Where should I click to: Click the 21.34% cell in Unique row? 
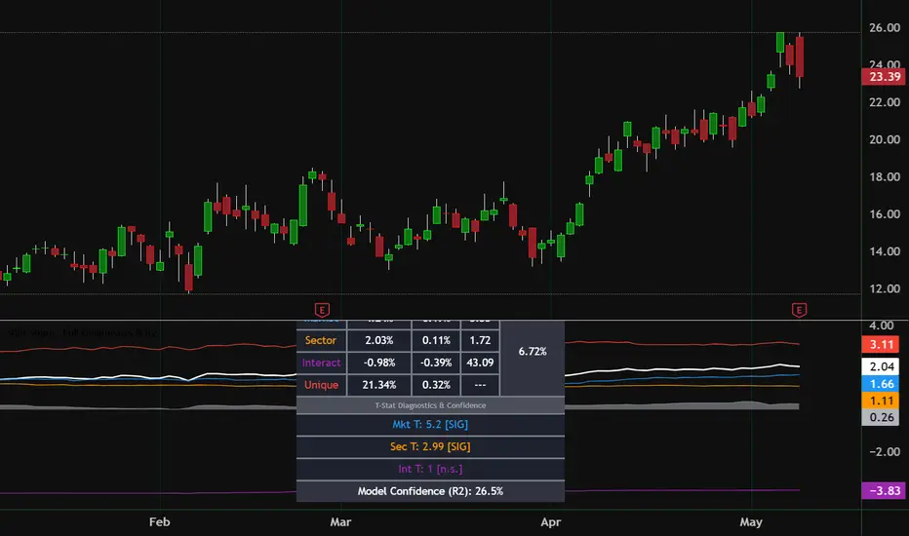coord(379,385)
